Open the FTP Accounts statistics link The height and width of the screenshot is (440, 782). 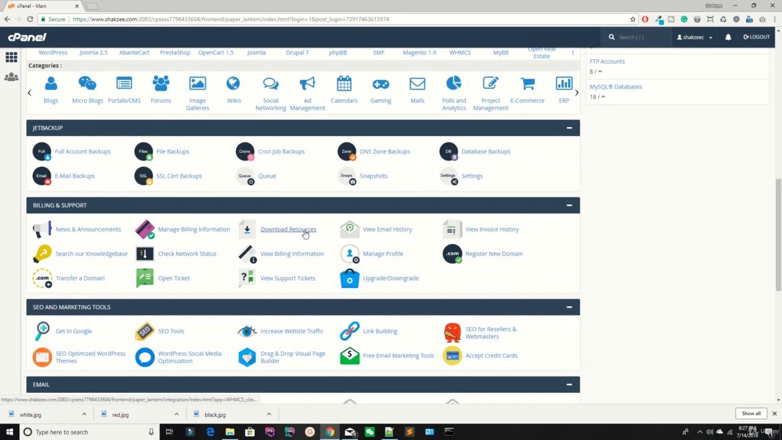[x=607, y=61]
